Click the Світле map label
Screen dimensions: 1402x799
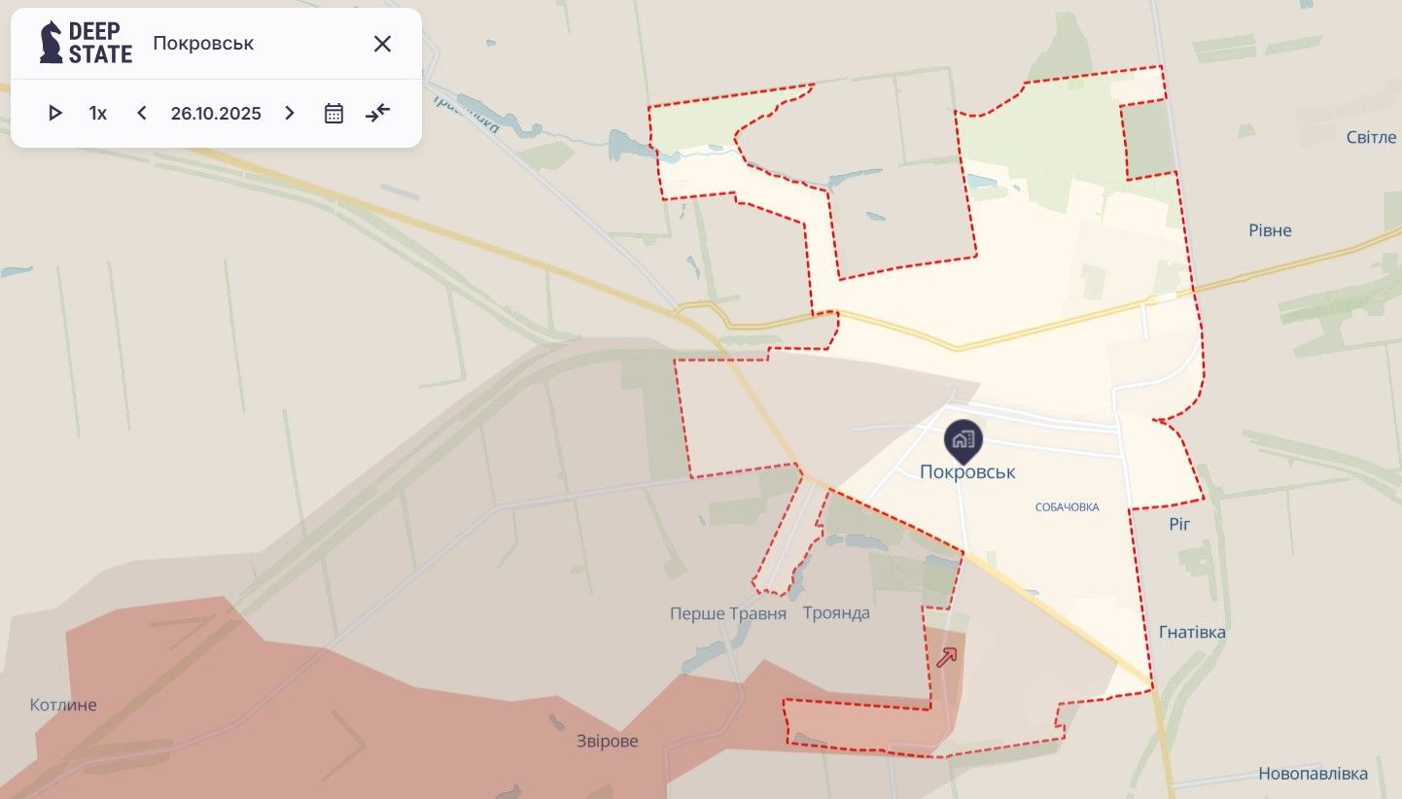click(x=1371, y=137)
